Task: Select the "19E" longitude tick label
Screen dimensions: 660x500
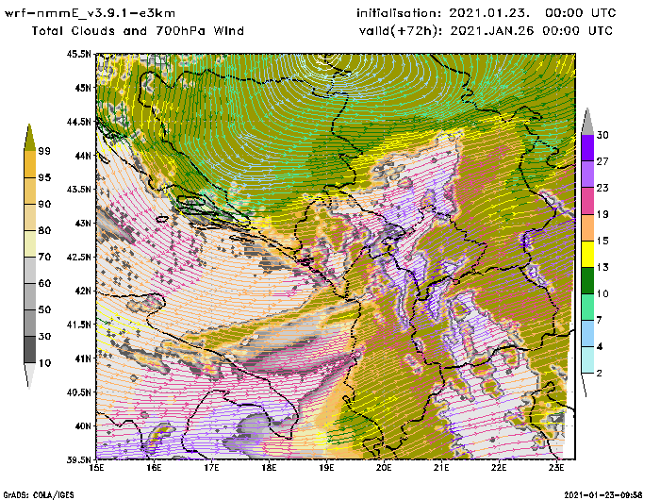Action: pos(326,468)
